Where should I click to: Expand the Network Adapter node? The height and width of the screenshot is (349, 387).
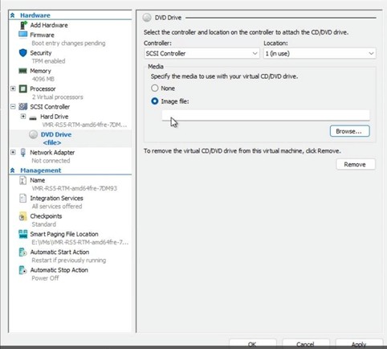13,152
